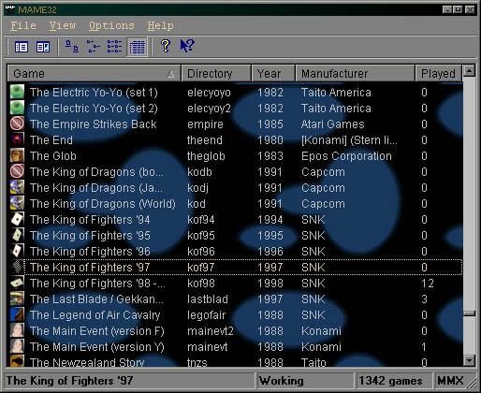Click the lastblad directory cell
This screenshot has height=393, width=481.
[208, 299]
